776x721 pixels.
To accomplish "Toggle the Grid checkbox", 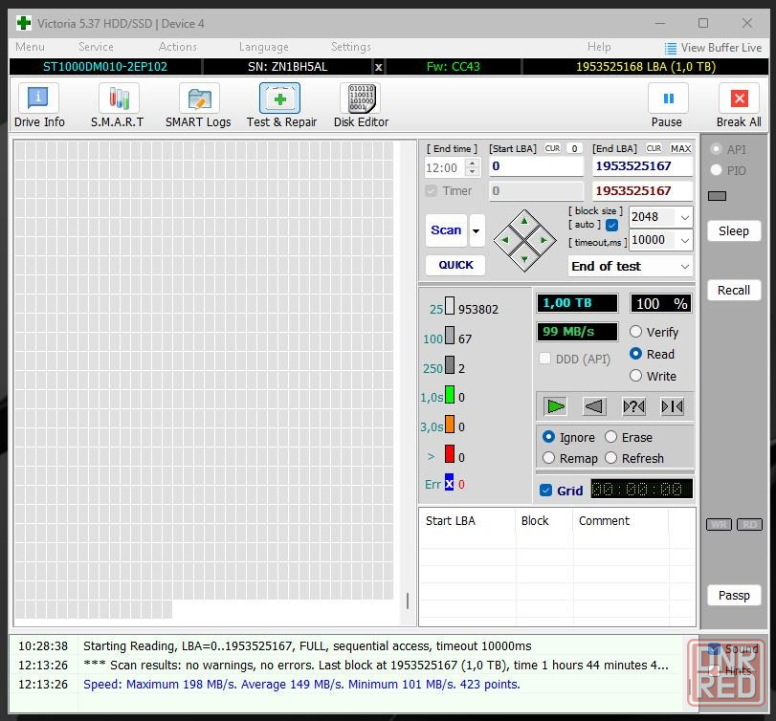I will click(x=546, y=491).
